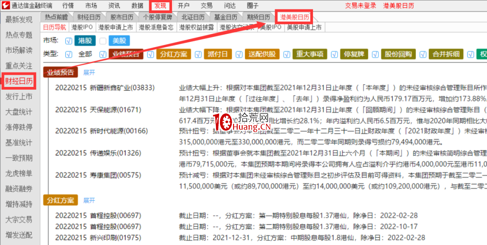Image resolution: width=487 pixels, height=245 pixels.
Task: Click the 交易未登录 status text
Action: [361, 5]
